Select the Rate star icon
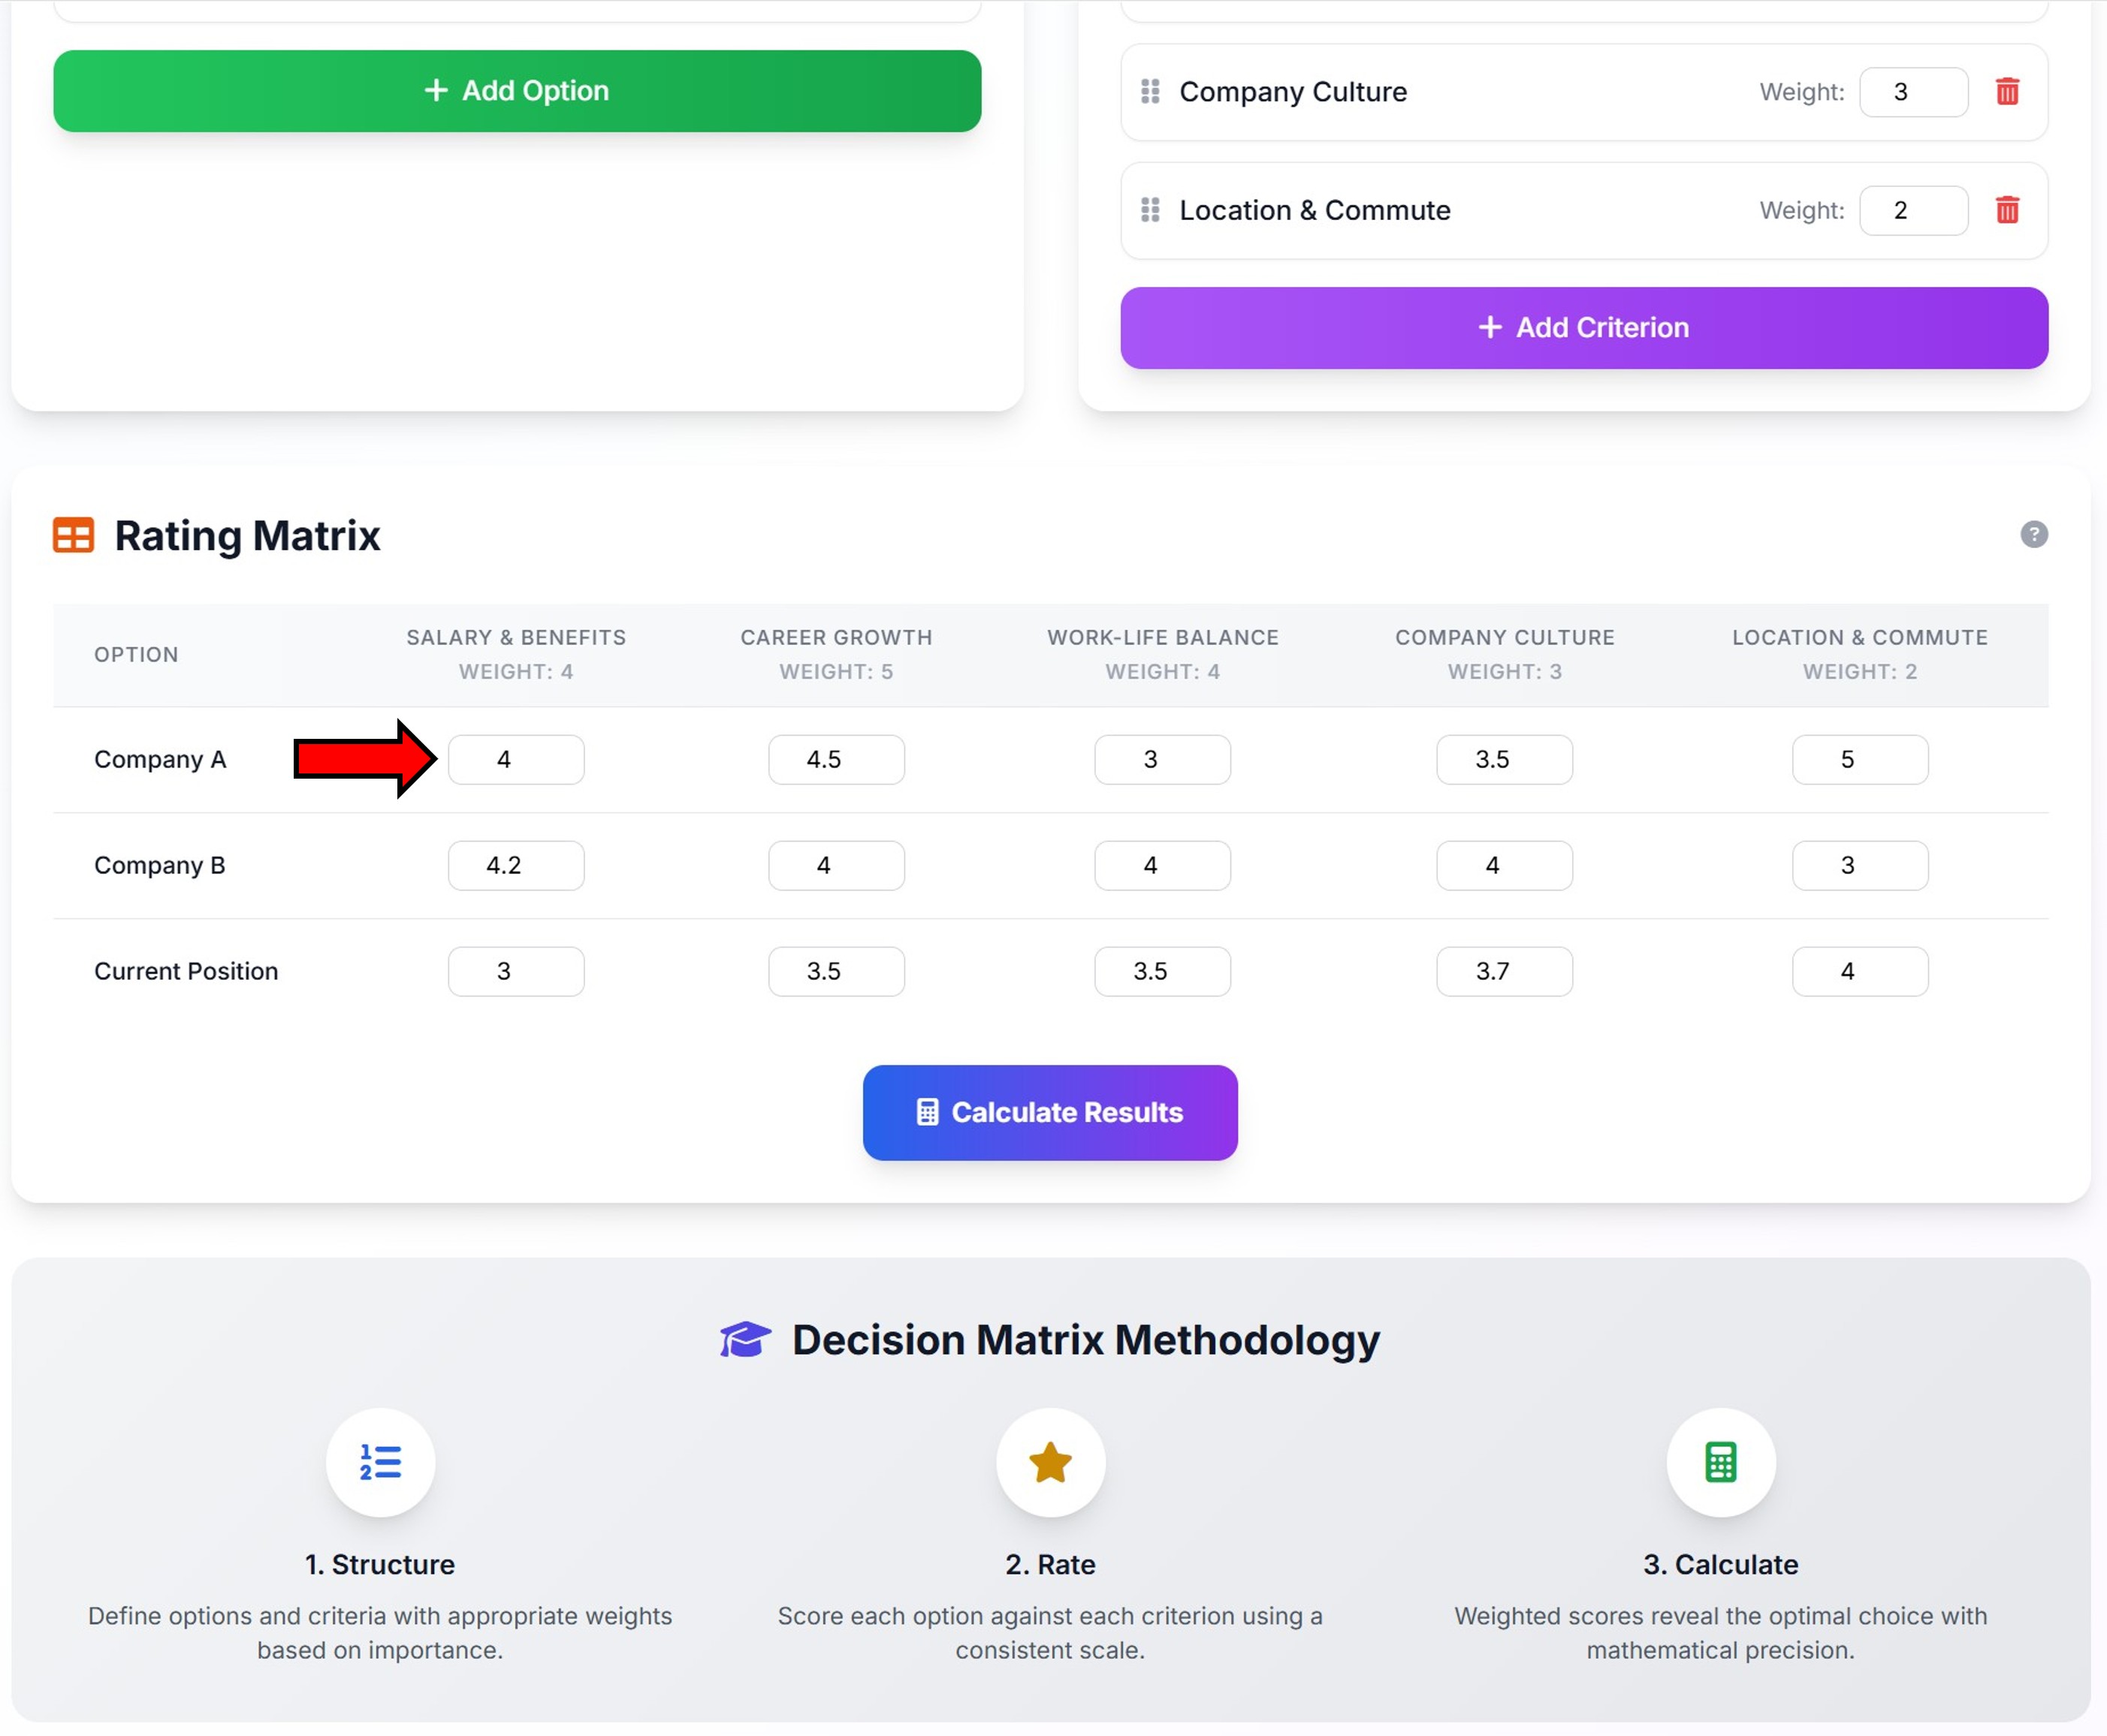The width and height of the screenshot is (2107, 1736). click(x=1049, y=1463)
